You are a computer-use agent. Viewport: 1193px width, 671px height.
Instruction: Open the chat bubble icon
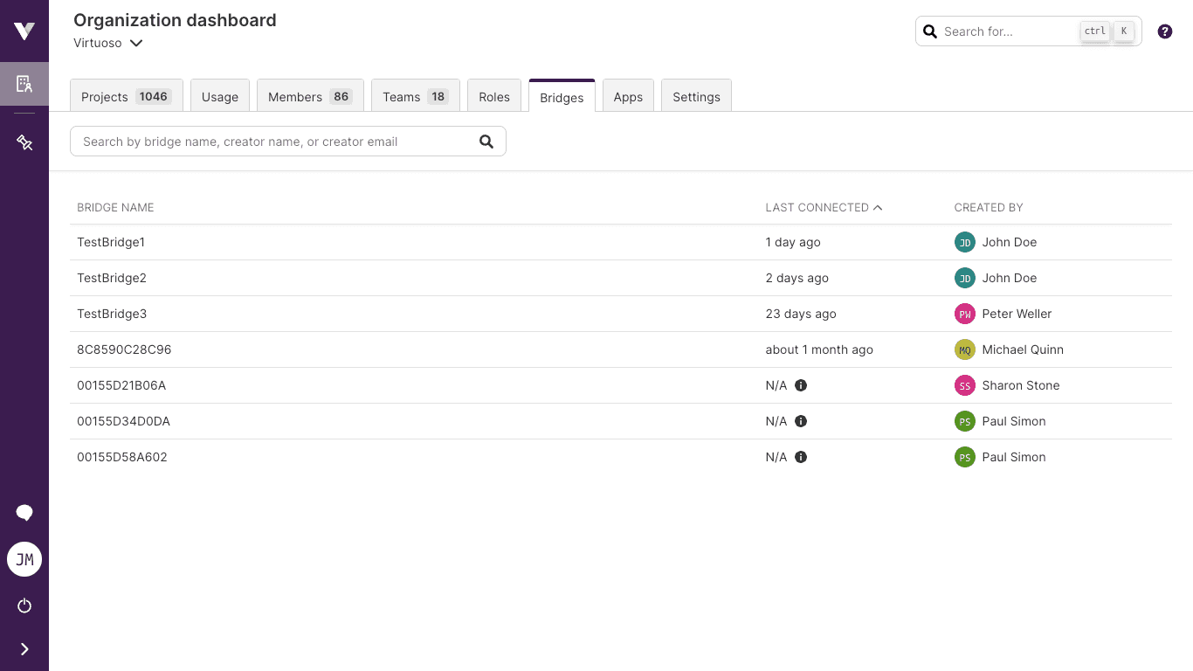point(24,513)
